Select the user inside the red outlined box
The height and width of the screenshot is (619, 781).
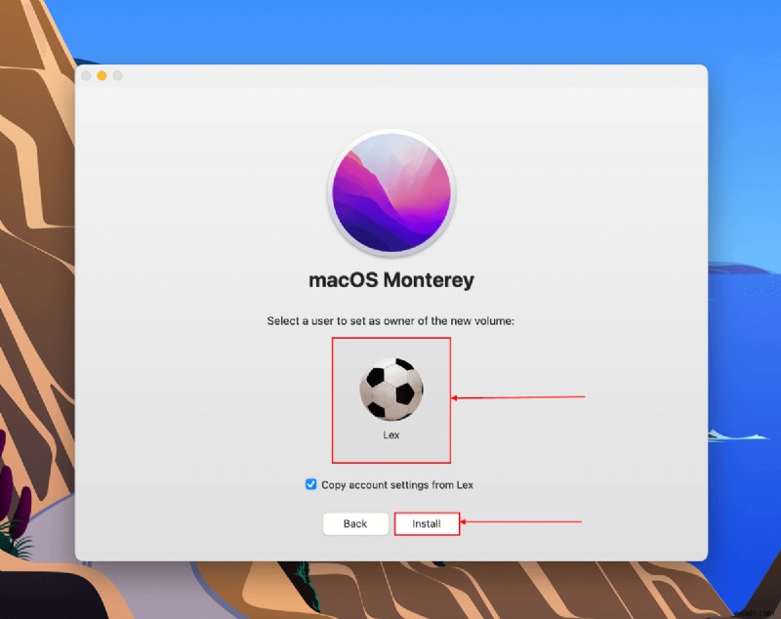tap(390, 391)
